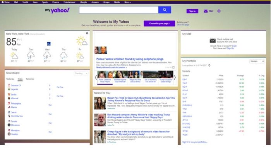The height and width of the screenshot is (154, 271).
Task: Open Megan Fox news article link
Action: pyautogui.click(x=141, y=99)
